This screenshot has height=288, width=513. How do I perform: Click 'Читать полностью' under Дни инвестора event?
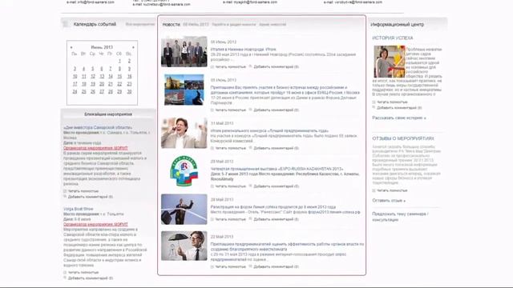click(x=83, y=191)
